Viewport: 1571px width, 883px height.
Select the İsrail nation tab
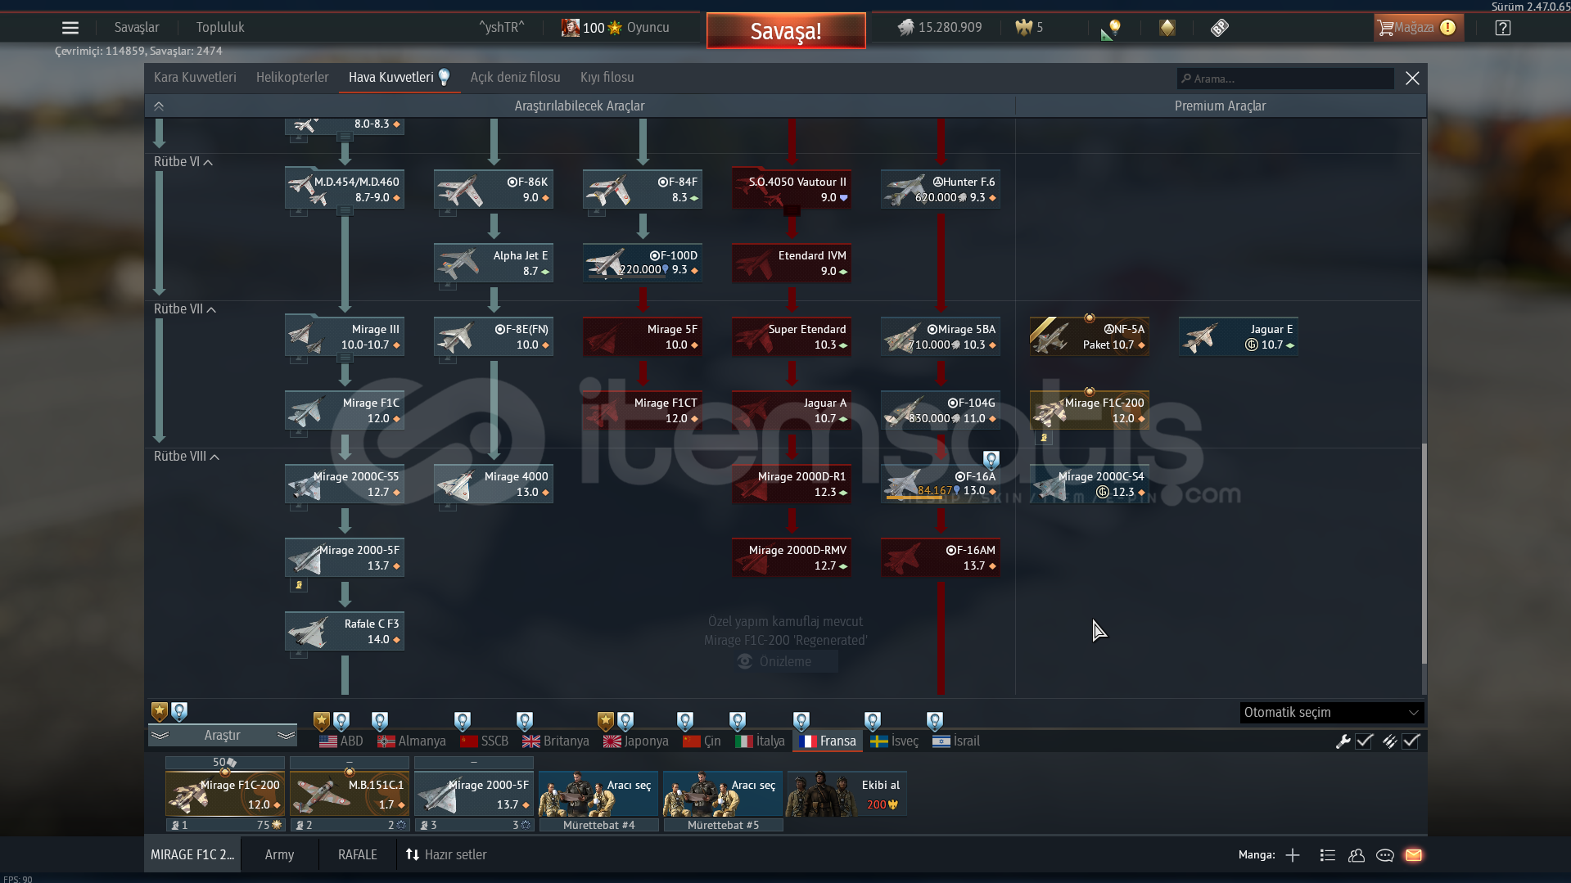point(956,741)
